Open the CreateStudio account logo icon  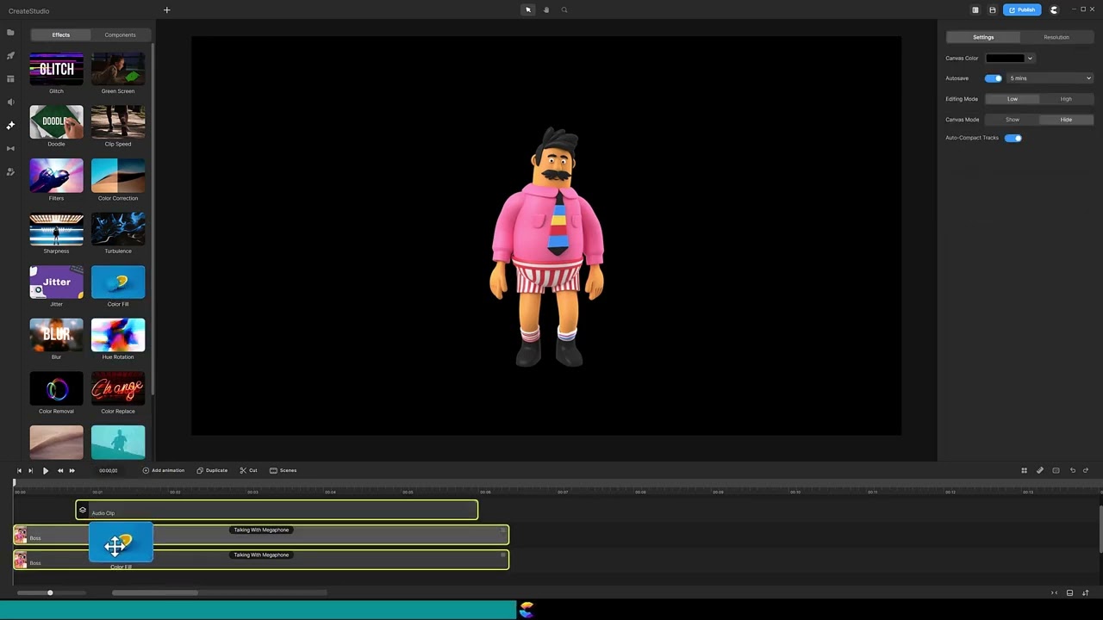point(1054,10)
